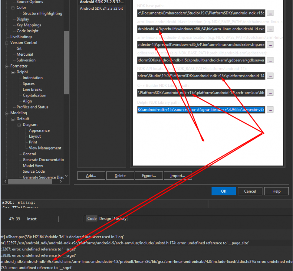The image size is (293, 271).
Task: Open Display options in the tree
Action: (x=23, y=19)
